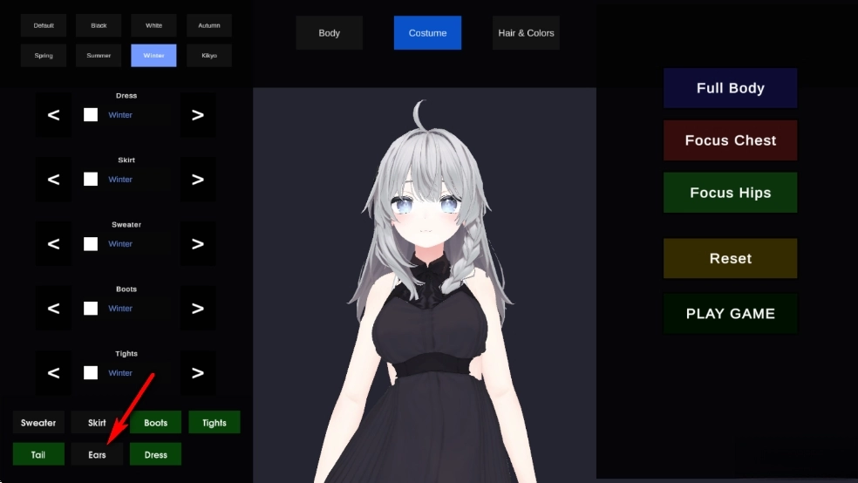The height and width of the screenshot is (483, 858).
Task: Open the Hair & Colors tab
Action: [x=526, y=33]
